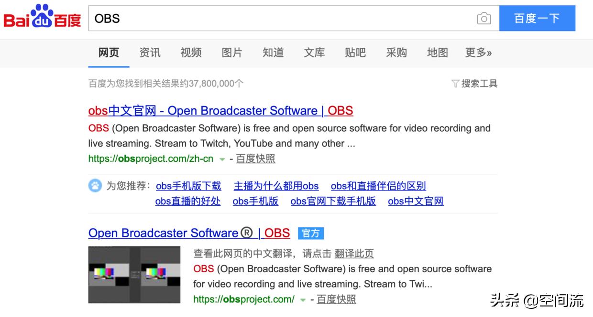Open the 地图 tab
This screenshot has width=593, height=317.
[x=438, y=53]
